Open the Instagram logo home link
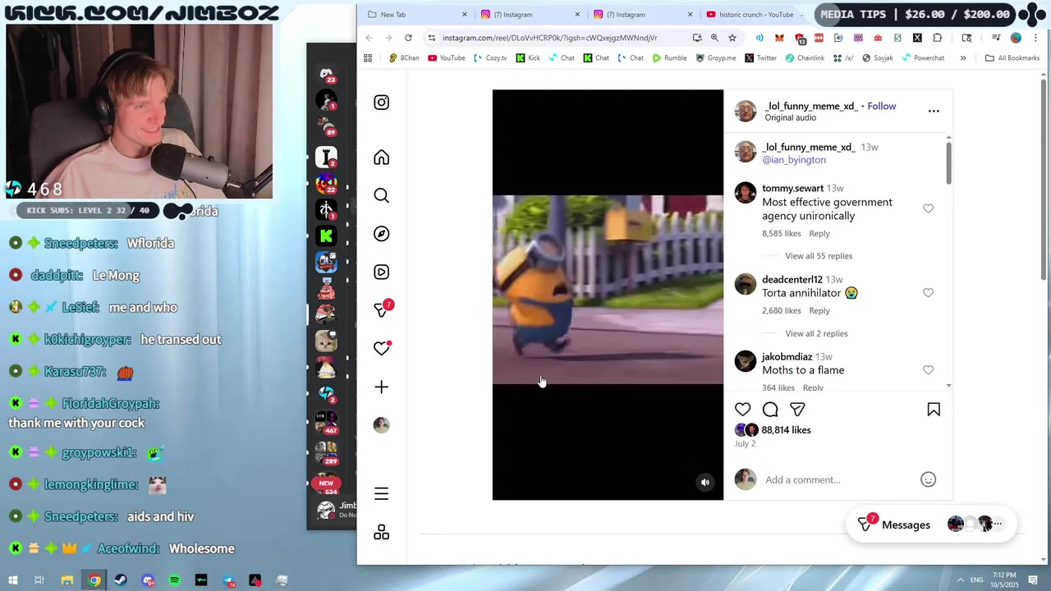This screenshot has height=591, width=1051. [381, 103]
